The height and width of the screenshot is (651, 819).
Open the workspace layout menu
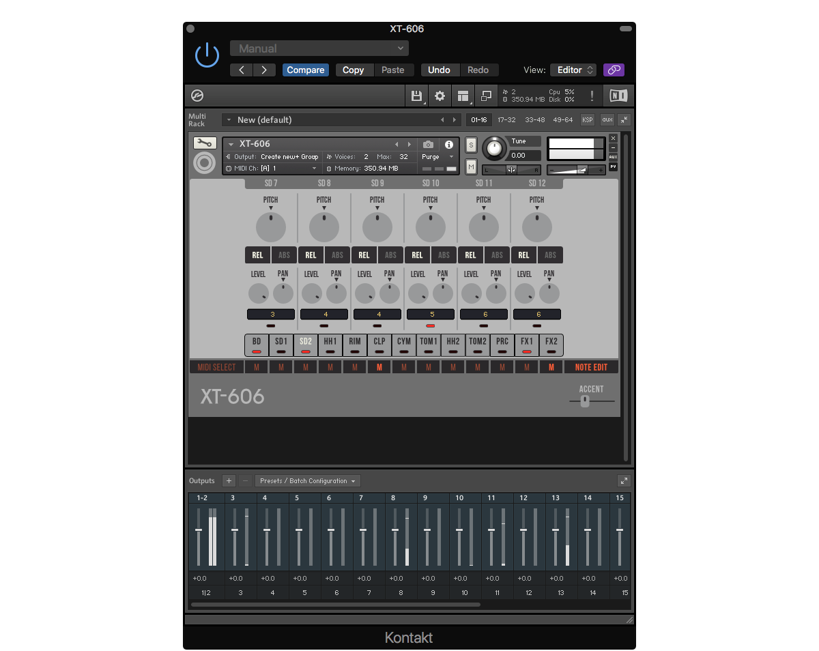(463, 96)
